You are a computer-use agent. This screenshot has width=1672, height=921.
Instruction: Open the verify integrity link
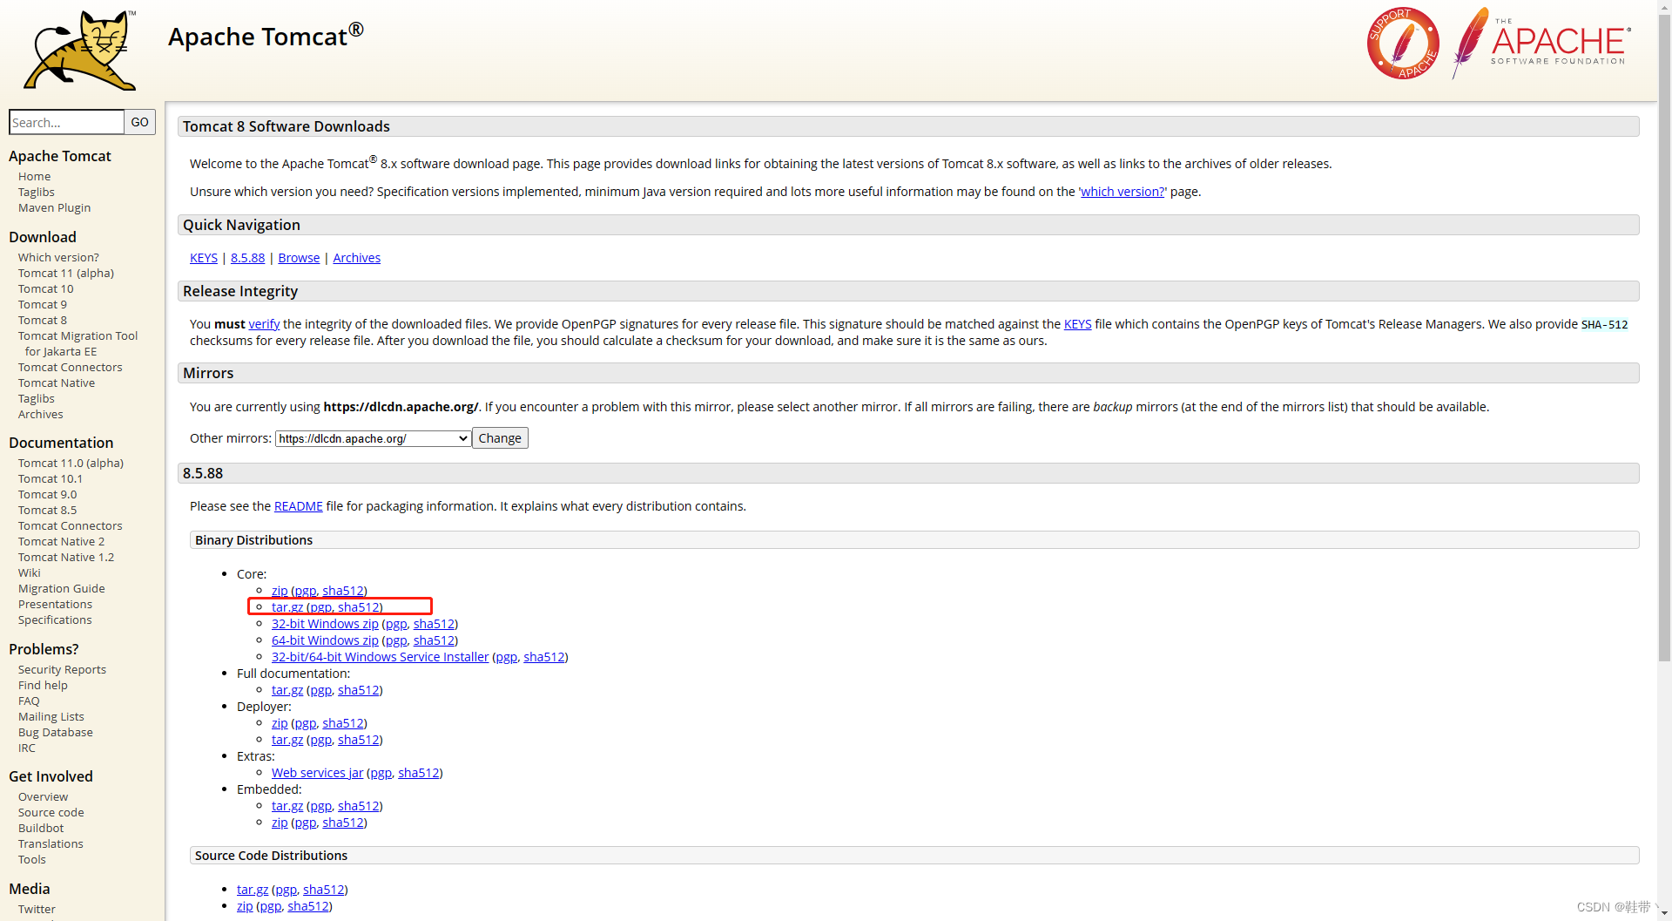[x=264, y=324]
